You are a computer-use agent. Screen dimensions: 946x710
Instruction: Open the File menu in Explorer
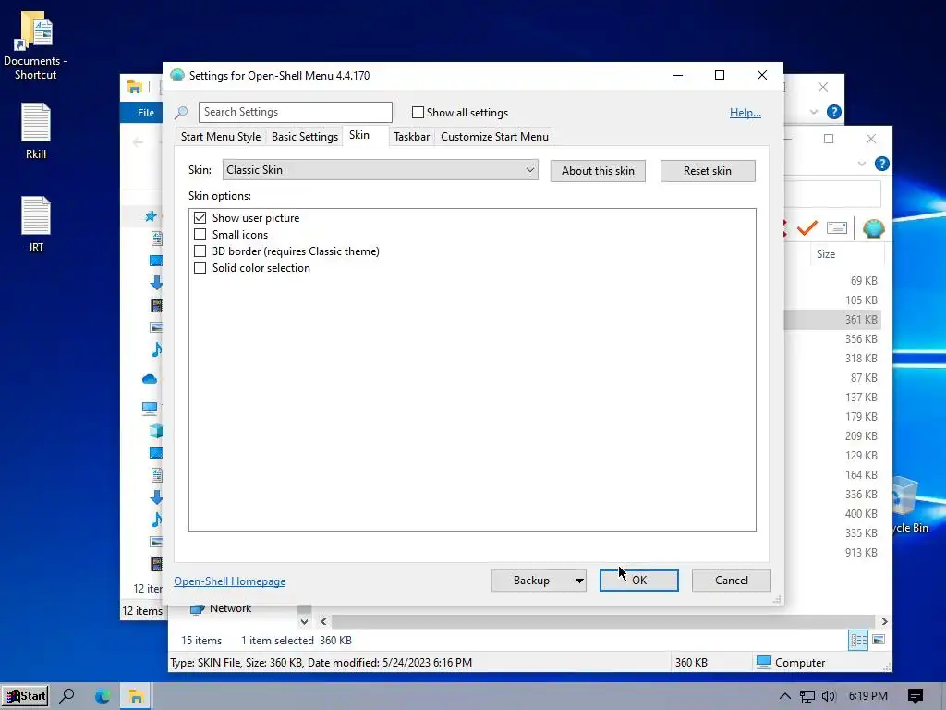tap(145, 112)
